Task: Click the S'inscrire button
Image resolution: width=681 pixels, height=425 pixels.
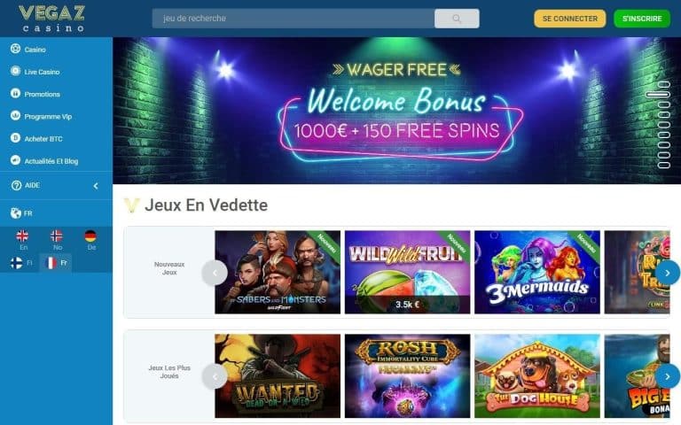Action: 642,19
